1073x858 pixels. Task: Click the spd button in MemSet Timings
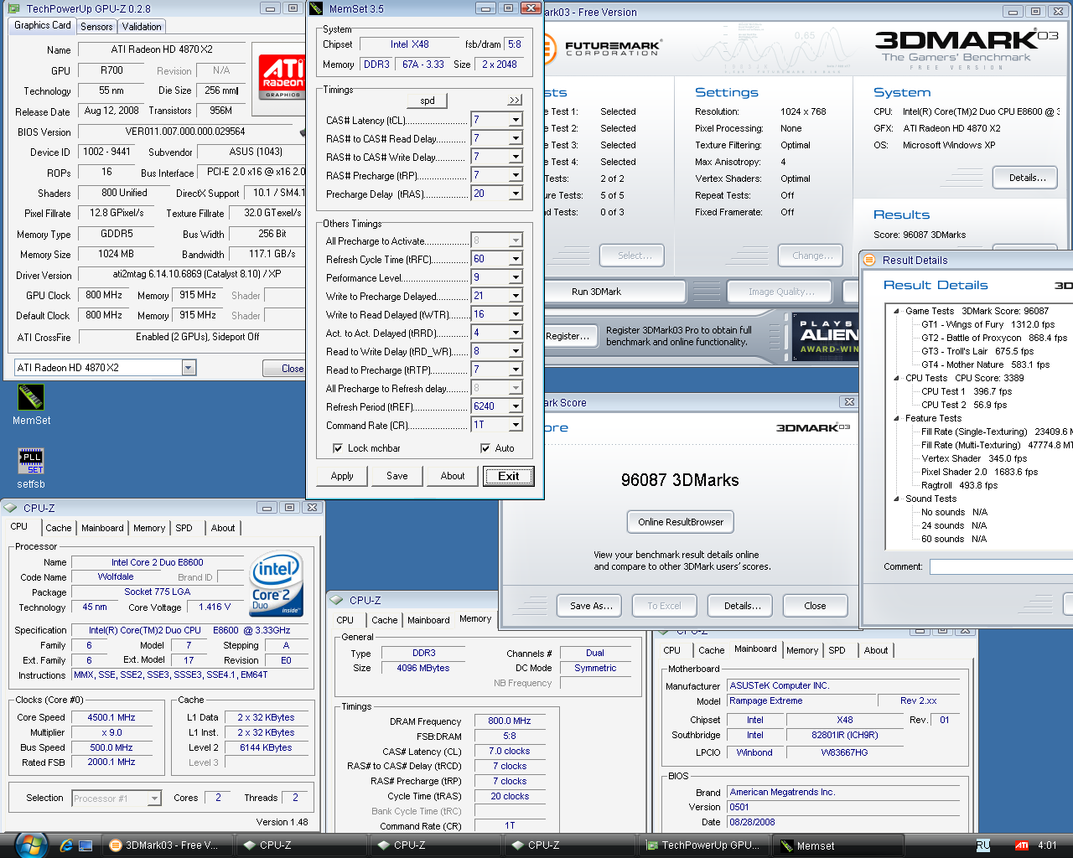[x=428, y=101]
